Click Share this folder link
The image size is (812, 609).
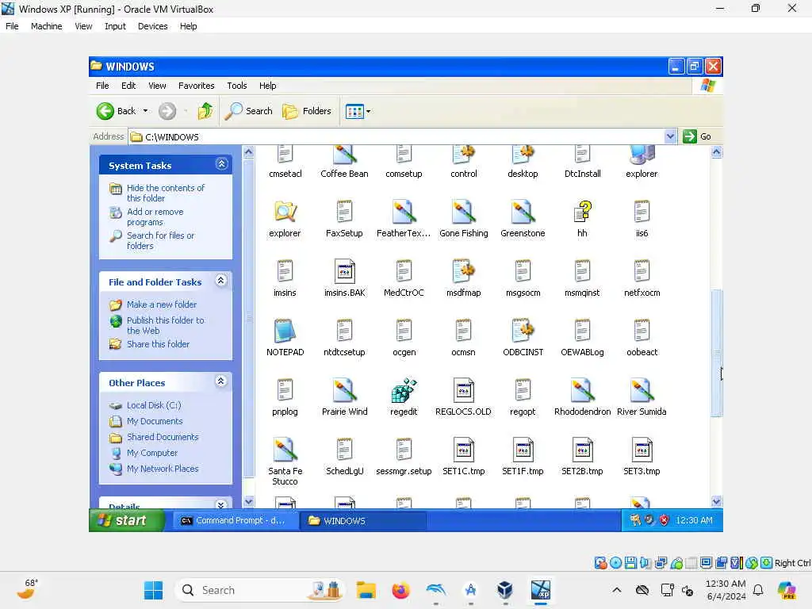tap(159, 344)
